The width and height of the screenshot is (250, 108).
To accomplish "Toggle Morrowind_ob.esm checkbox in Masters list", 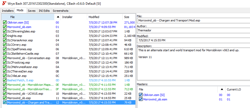I will tap(141, 99).
